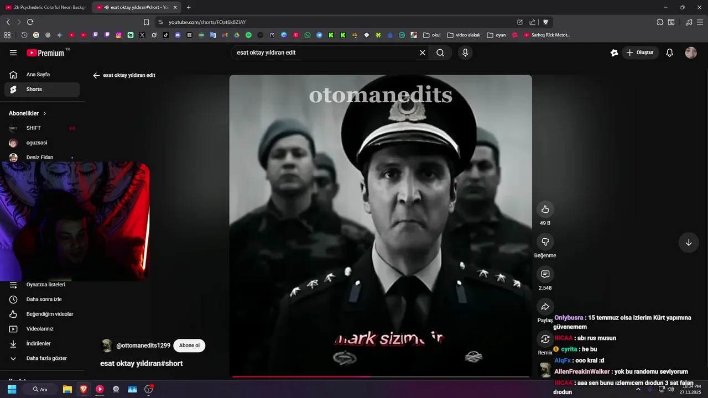Expand Abonelikler section chevron

pos(45,113)
